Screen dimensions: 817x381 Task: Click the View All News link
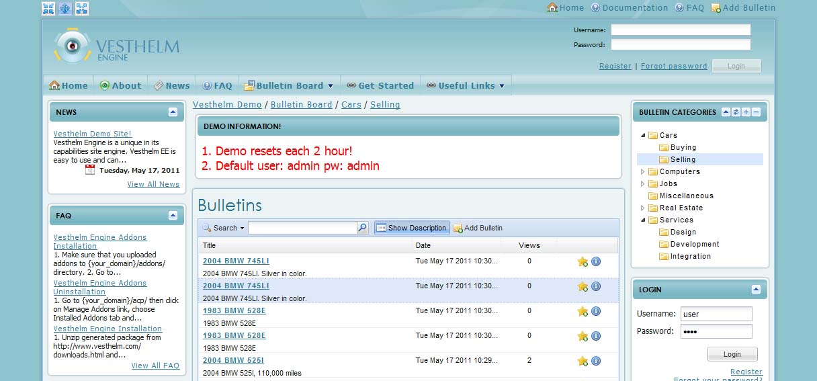pos(153,184)
